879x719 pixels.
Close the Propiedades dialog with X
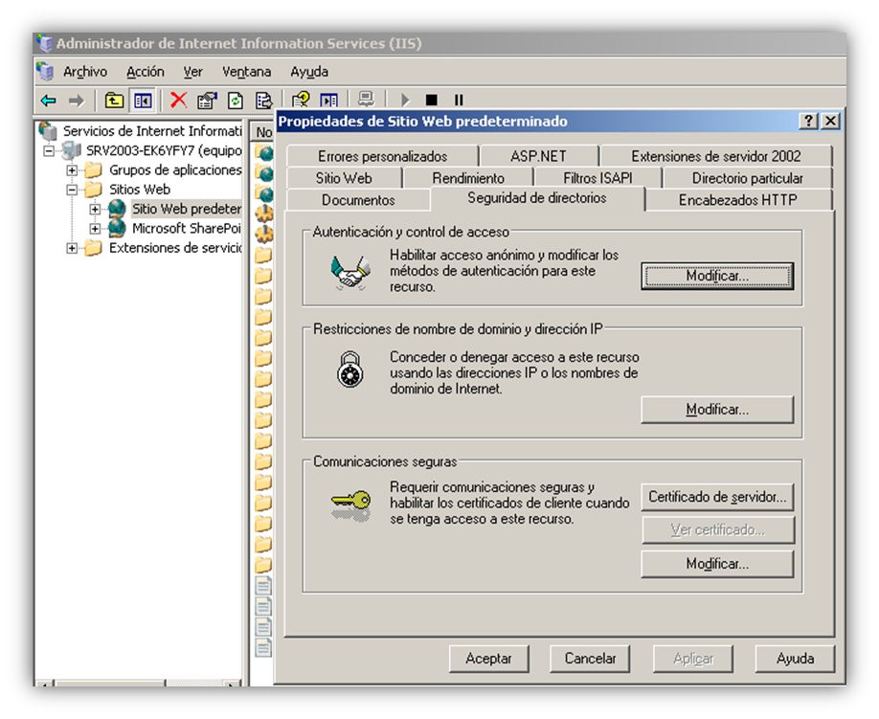(x=830, y=121)
